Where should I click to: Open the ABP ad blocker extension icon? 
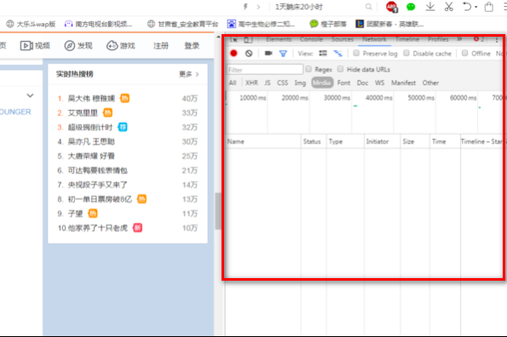[x=392, y=7]
